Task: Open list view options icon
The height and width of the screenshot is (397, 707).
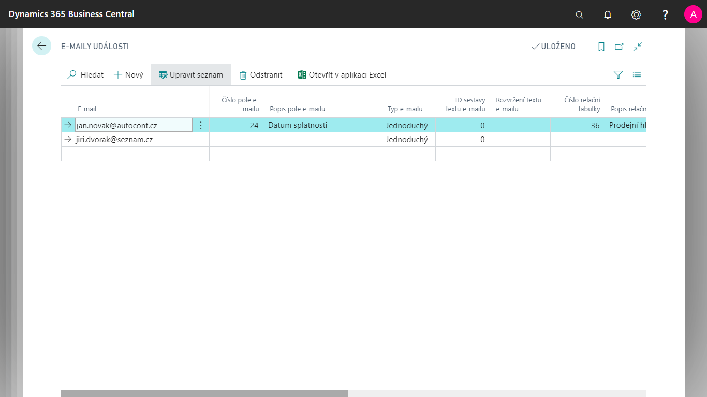Action: 637,75
